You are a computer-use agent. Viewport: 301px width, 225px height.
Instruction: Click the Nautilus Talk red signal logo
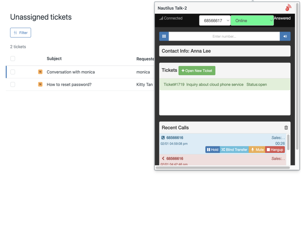tap(288, 8)
